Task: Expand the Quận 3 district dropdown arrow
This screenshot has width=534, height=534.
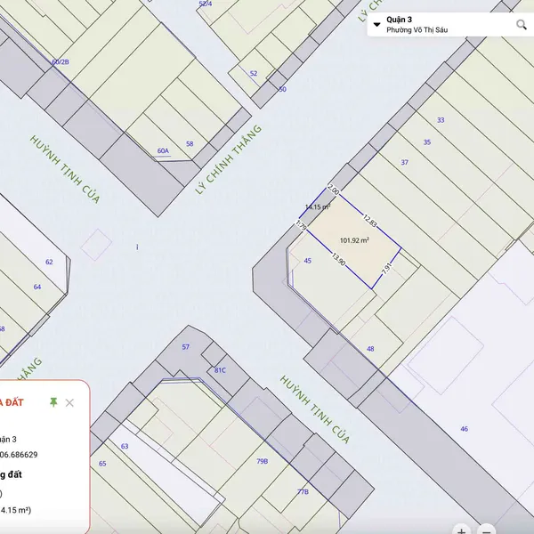Action: 377,25
